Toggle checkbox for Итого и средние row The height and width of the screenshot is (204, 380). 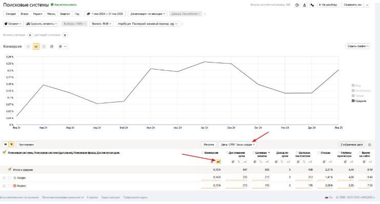[10, 169]
